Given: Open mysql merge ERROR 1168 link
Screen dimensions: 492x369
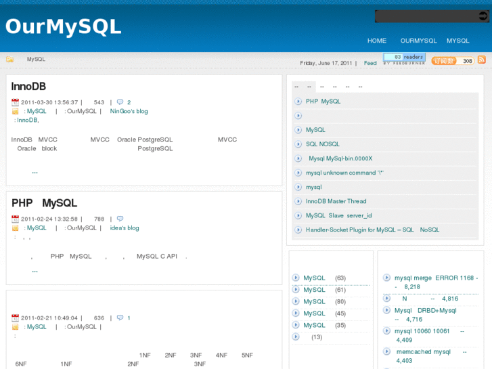Looking at the screenshot, I should pos(436,282).
